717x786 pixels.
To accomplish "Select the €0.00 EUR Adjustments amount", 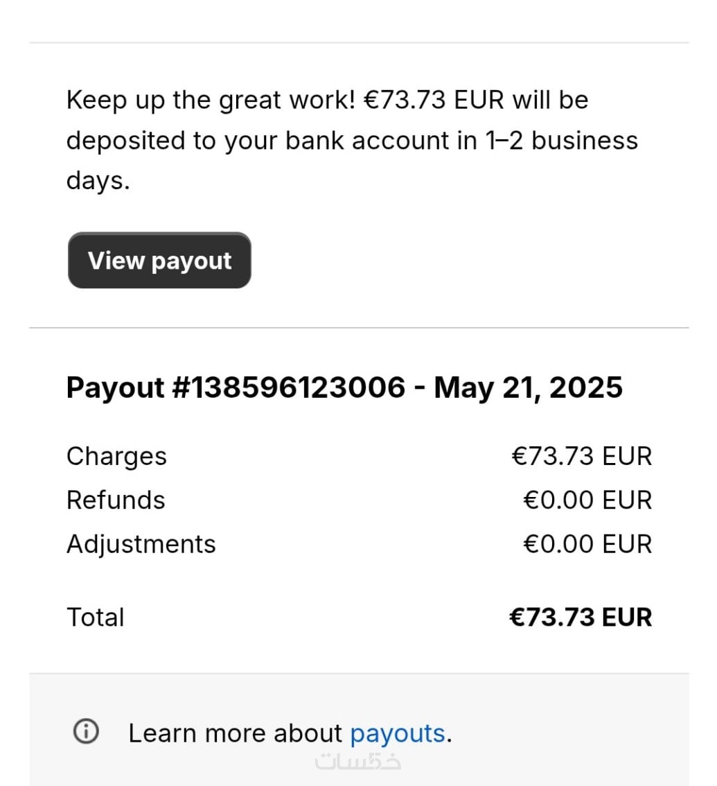I will click(x=587, y=543).
